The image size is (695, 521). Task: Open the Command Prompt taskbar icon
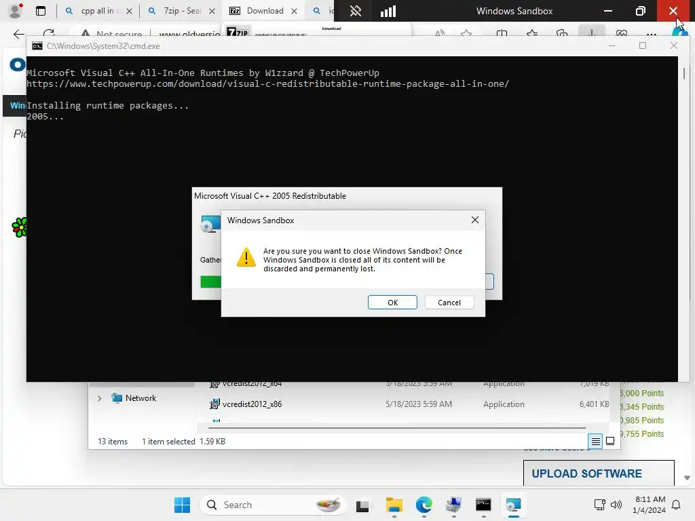[x=483, y=505]
